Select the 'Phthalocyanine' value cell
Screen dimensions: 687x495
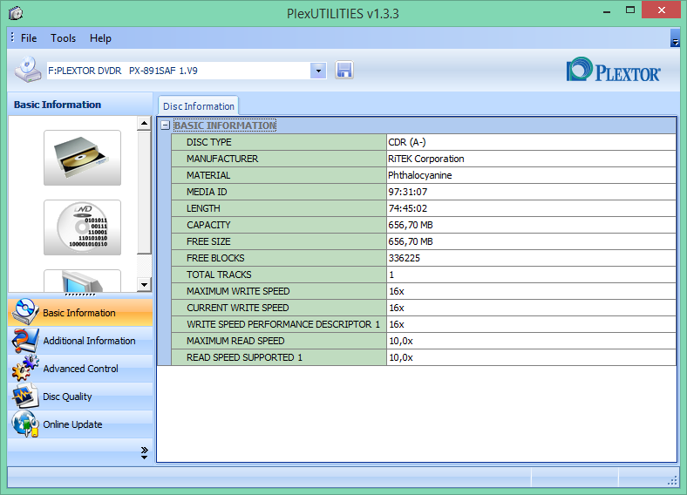[x=531, y=175]
